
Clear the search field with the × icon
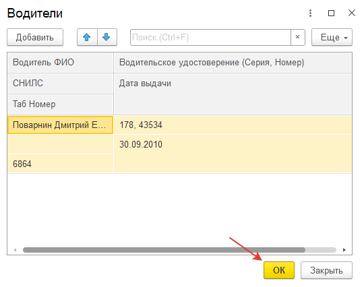click(x=298, y=37)
